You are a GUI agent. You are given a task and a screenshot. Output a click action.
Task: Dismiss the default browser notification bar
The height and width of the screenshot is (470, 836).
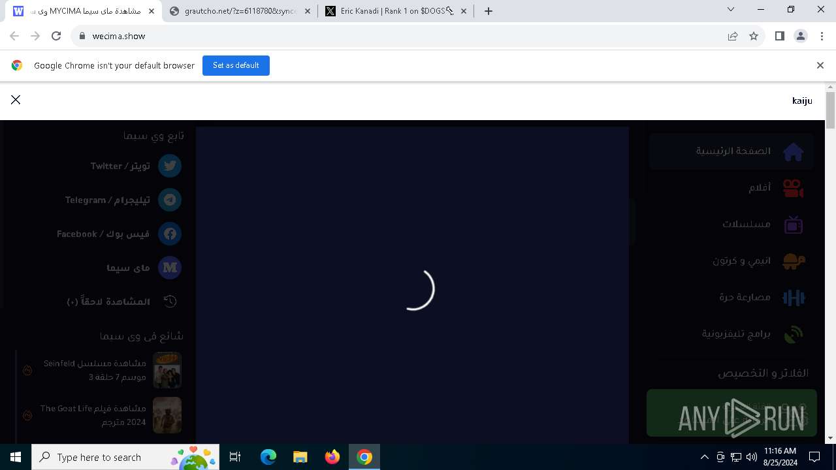pos(820,65)
